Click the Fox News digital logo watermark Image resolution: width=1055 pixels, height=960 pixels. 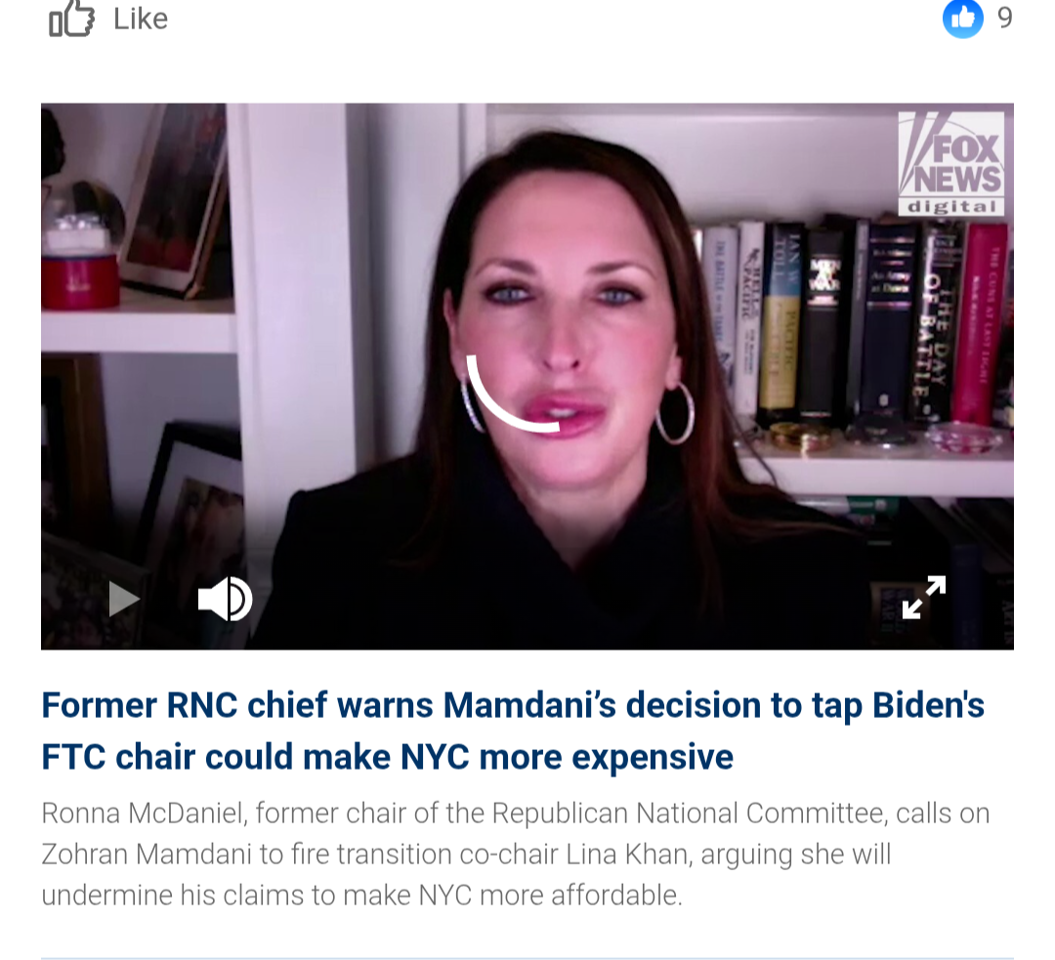950,163
